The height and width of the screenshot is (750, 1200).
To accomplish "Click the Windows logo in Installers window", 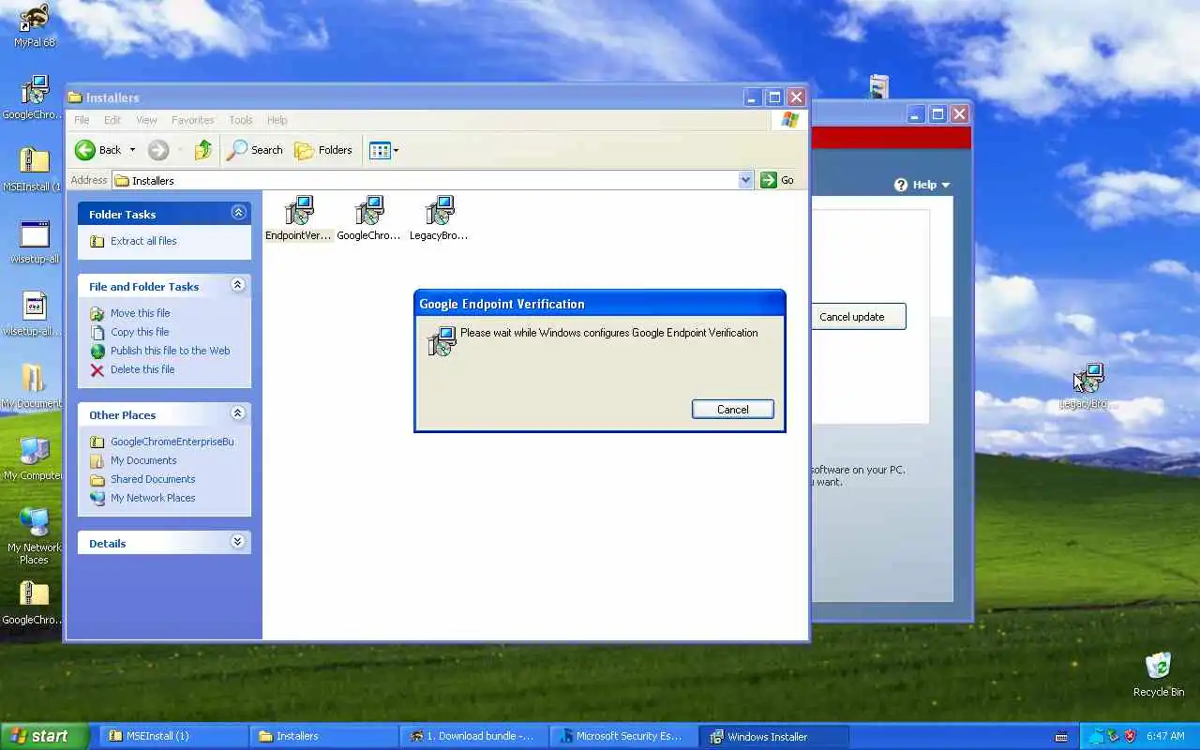I will [789, 120].
